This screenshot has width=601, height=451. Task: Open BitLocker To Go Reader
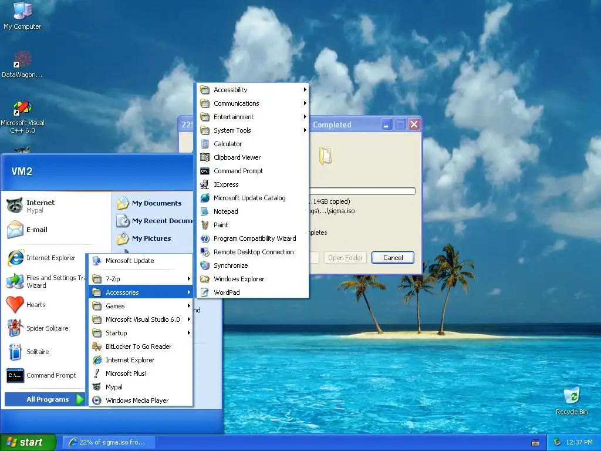[x=140, y=346]
